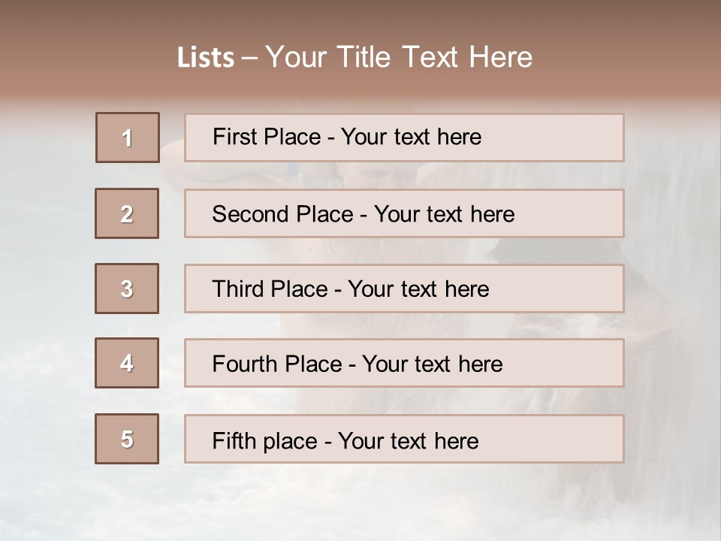Screen dimensions: 721x541
Task: Select "Your text here" in Third Place row
Action: (418, 289)
